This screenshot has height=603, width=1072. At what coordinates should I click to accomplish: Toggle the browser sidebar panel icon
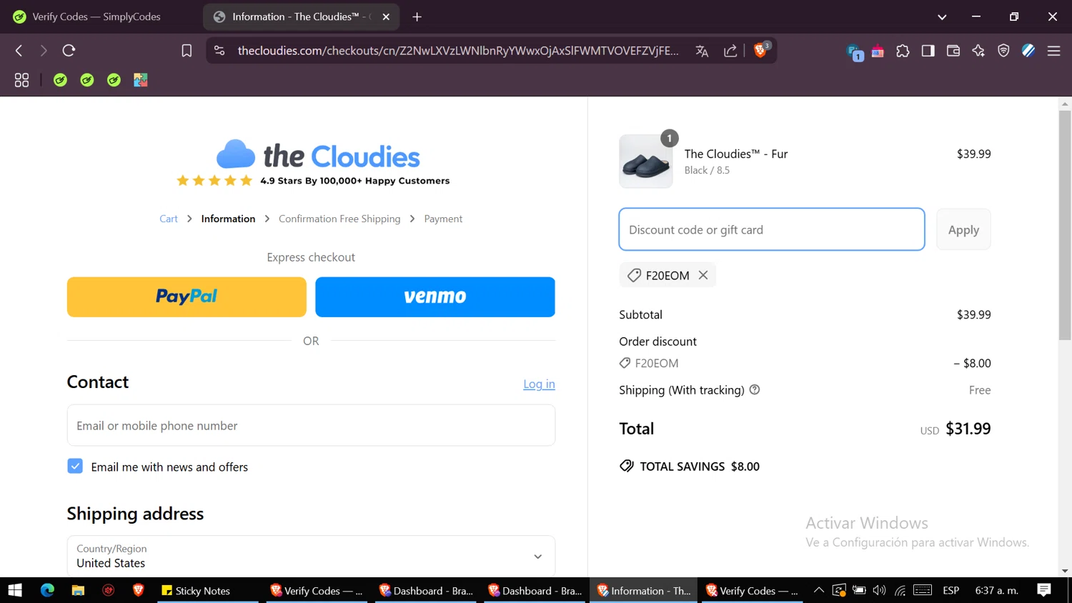point(928,51)
